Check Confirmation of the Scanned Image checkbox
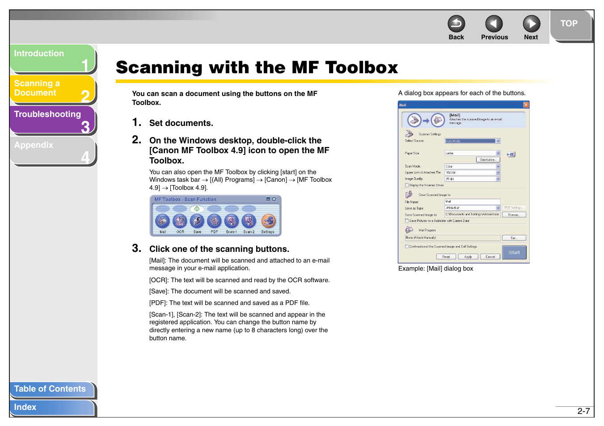604x426 pixels. [x=407, y=246]
